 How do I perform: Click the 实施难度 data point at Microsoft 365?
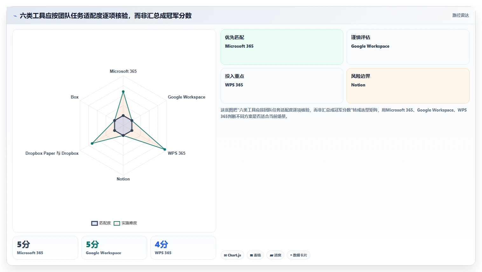pos(123,92)
